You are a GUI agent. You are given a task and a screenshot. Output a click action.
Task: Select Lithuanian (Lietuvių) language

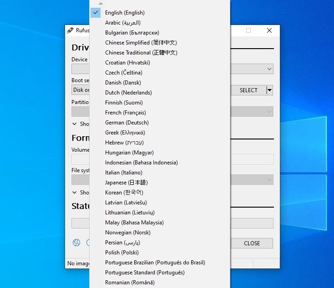click(160, 213)
